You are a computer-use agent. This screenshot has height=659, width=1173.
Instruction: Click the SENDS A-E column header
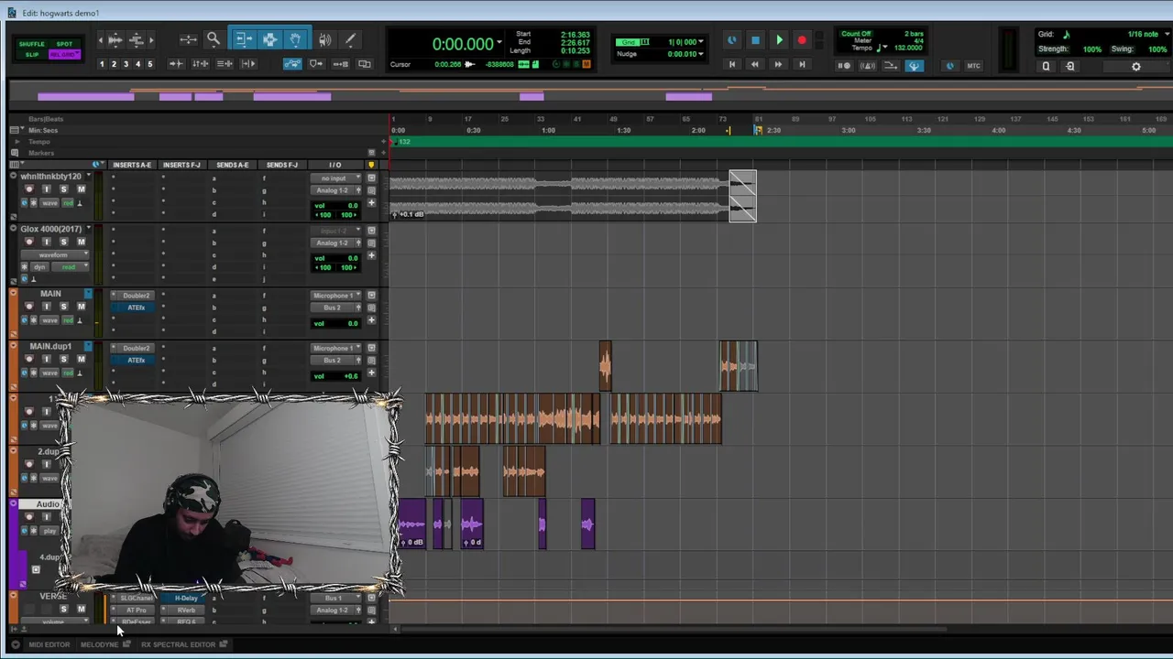click(232, 165)
